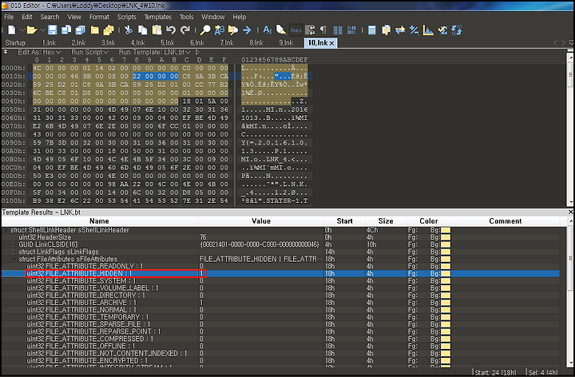Open the Search menu

pyautogui.click(x=50, y=17)
